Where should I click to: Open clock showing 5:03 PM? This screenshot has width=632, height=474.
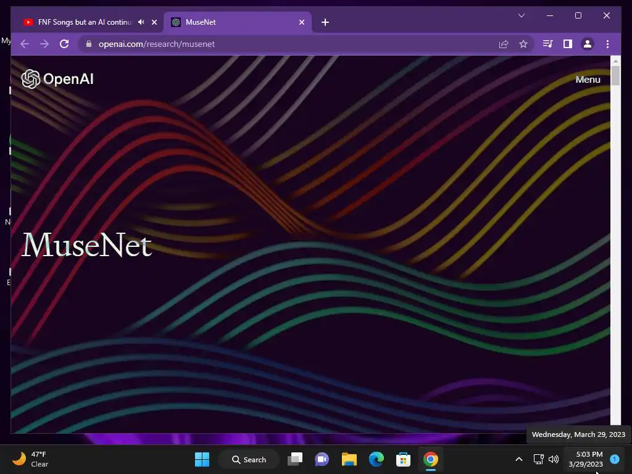coord(586,459)
